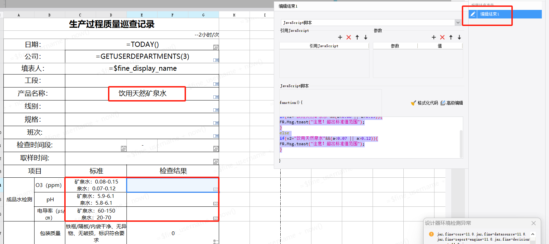Select the 填表人: label cell

(35, 68)
